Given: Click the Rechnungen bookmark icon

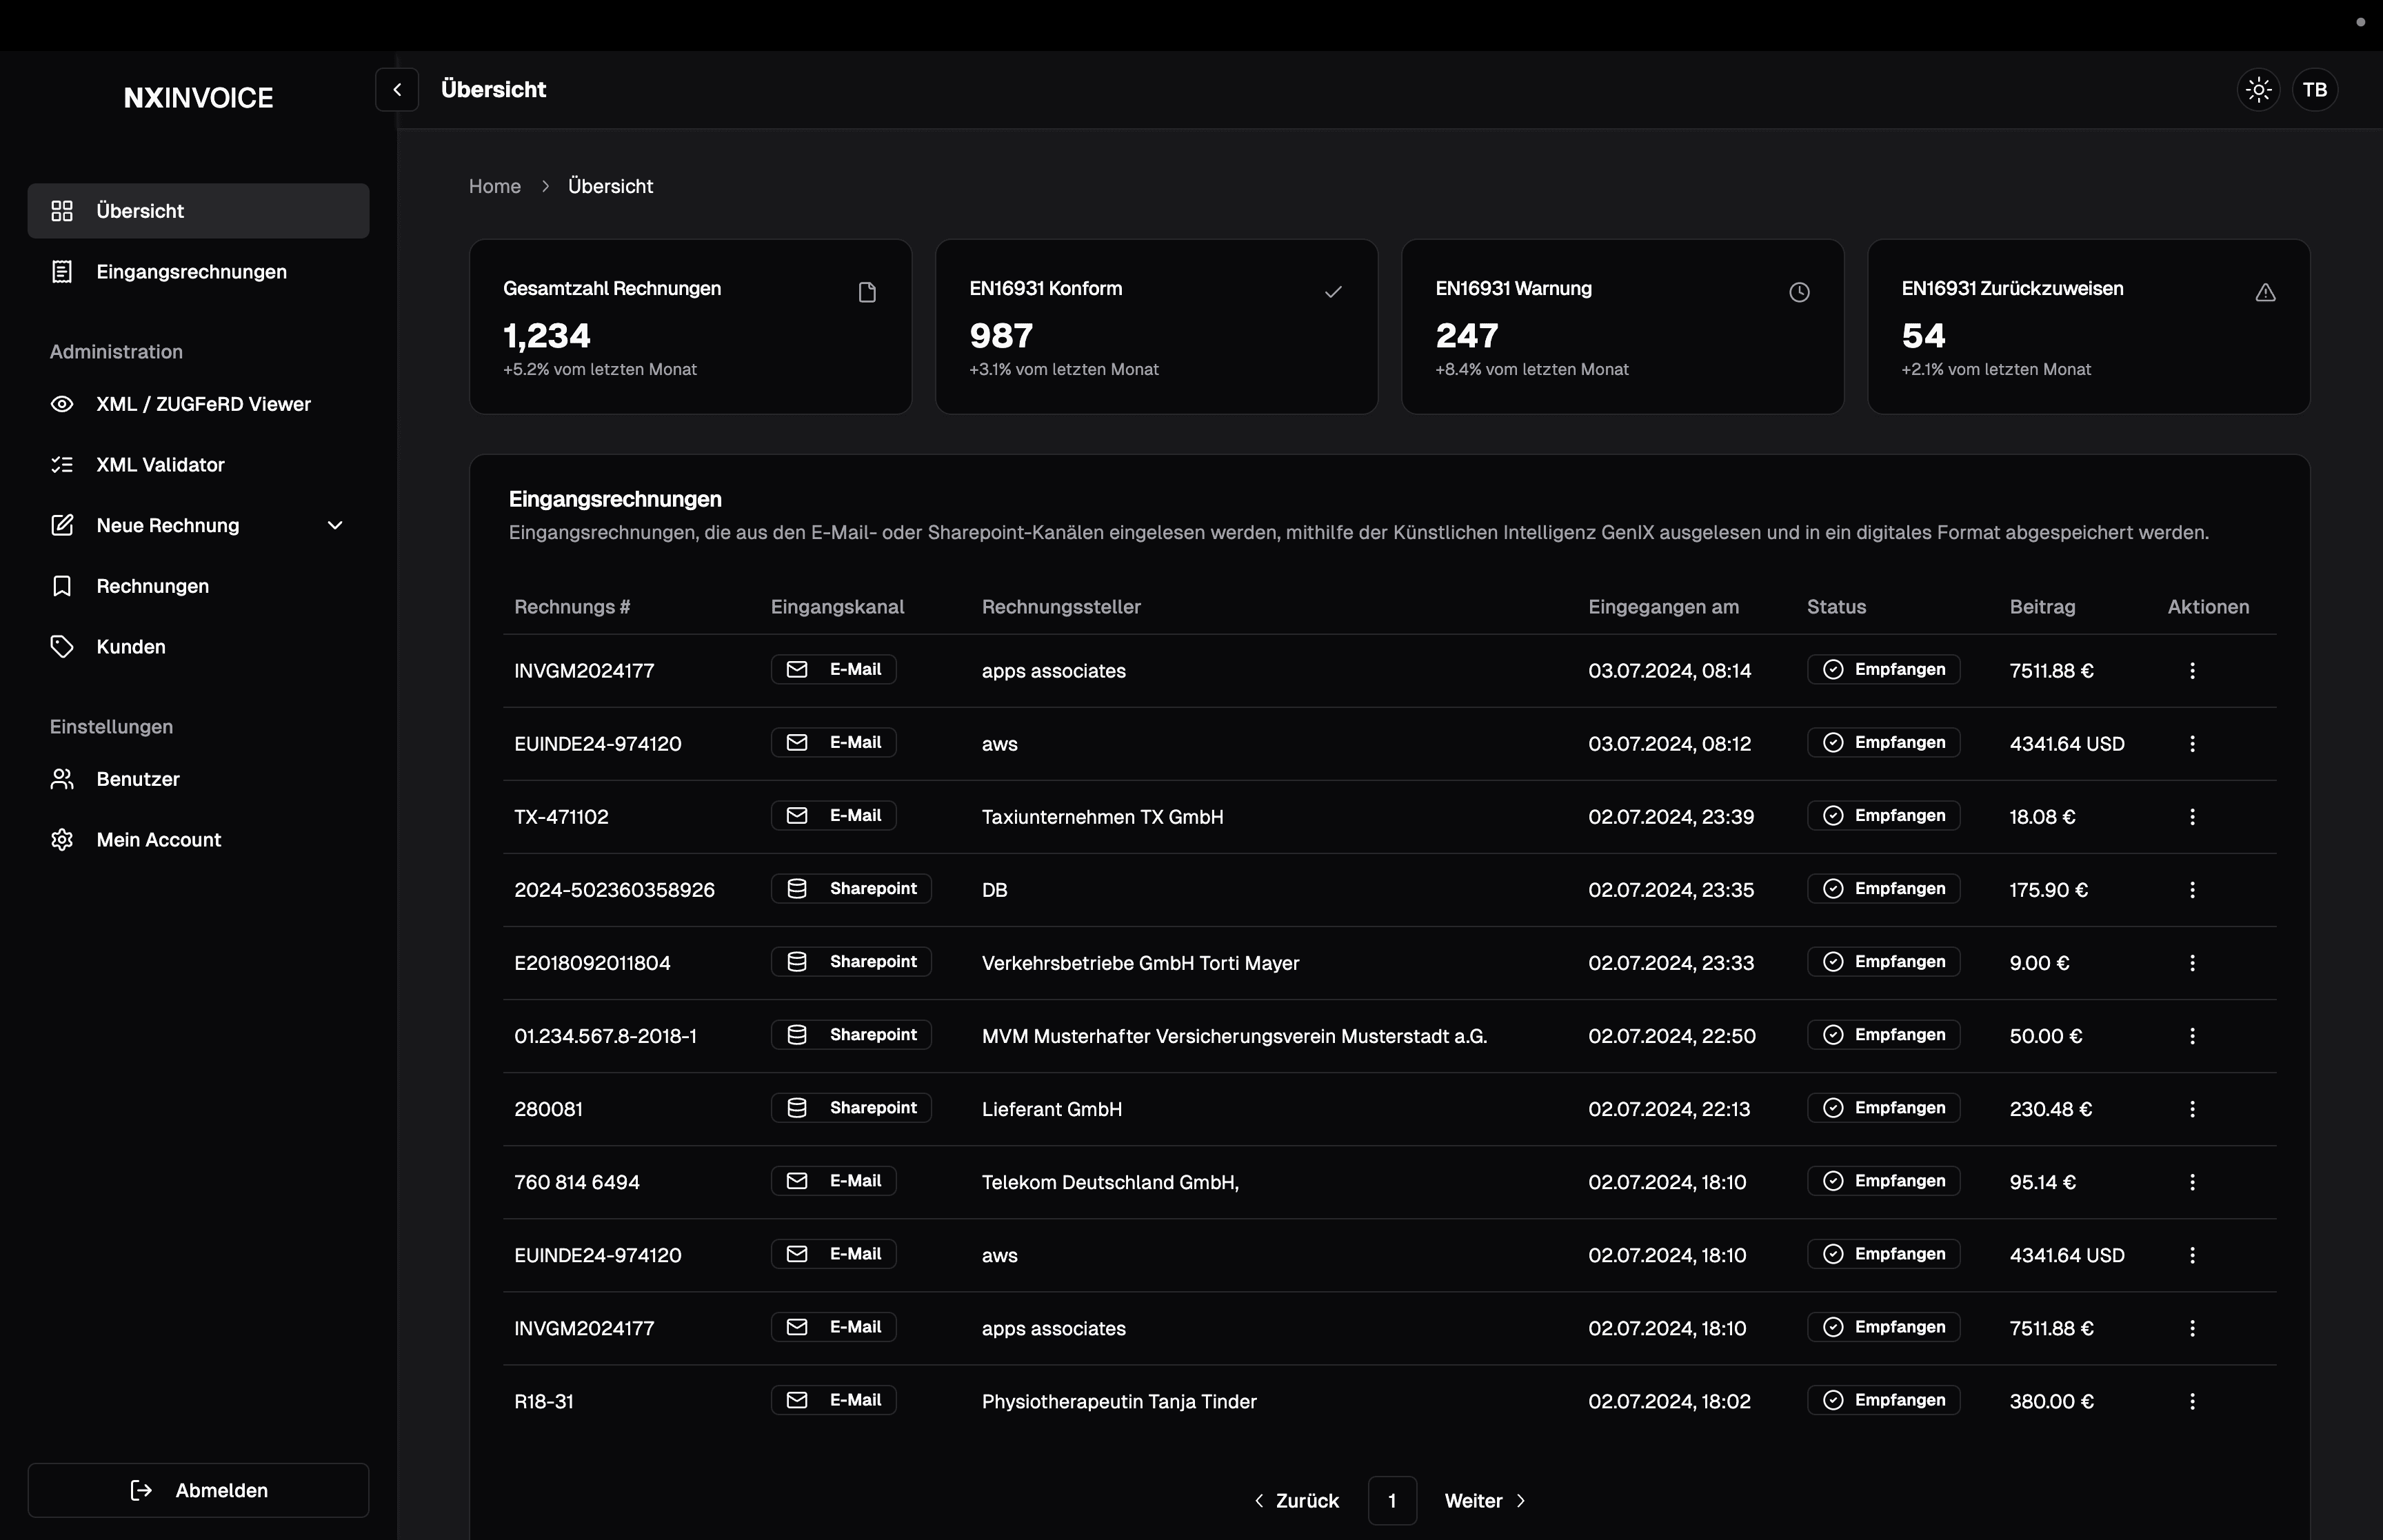Looking at the screenshot, I should (x=62, y=586).
